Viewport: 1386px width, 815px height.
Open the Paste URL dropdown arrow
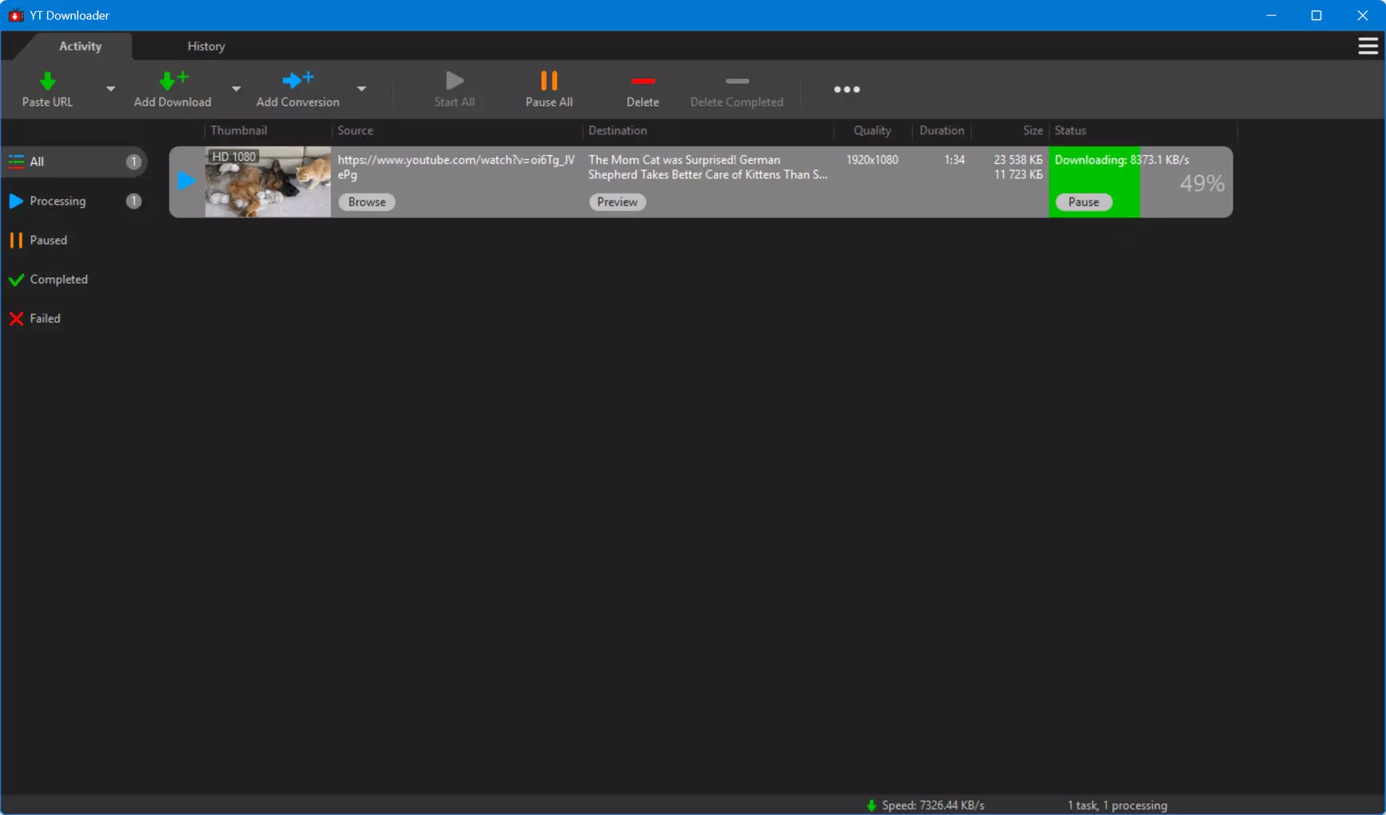110,89
